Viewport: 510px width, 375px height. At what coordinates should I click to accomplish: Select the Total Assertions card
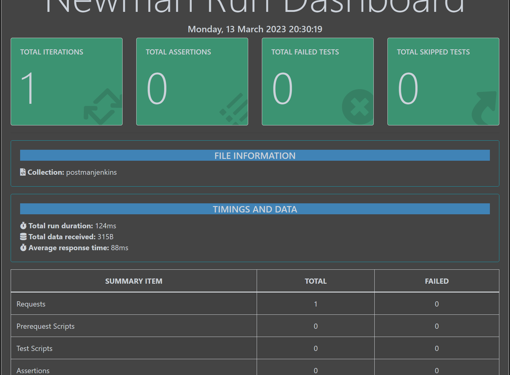coord(192,81)
